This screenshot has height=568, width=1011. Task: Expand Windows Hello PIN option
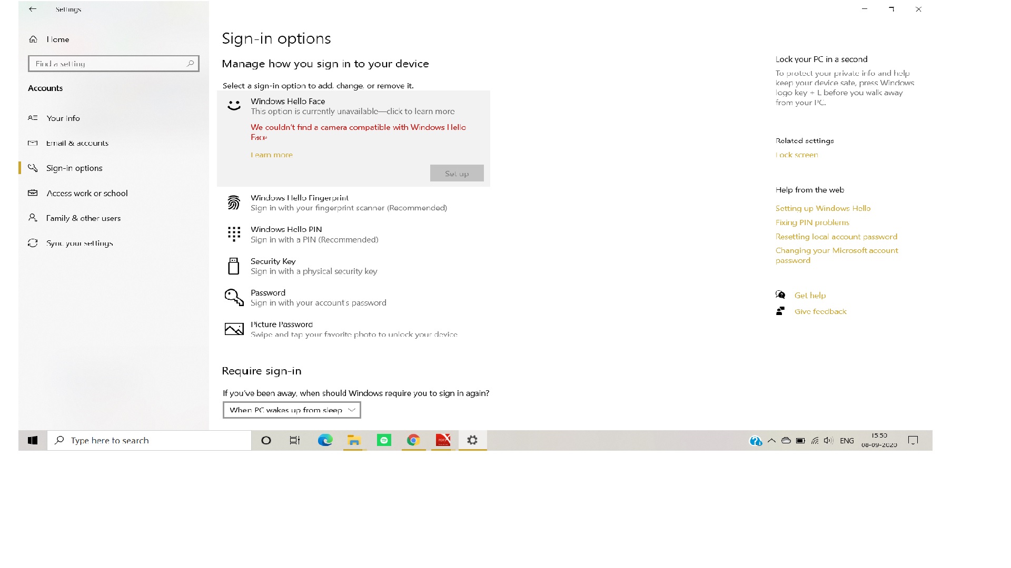[x=353, y=235]
